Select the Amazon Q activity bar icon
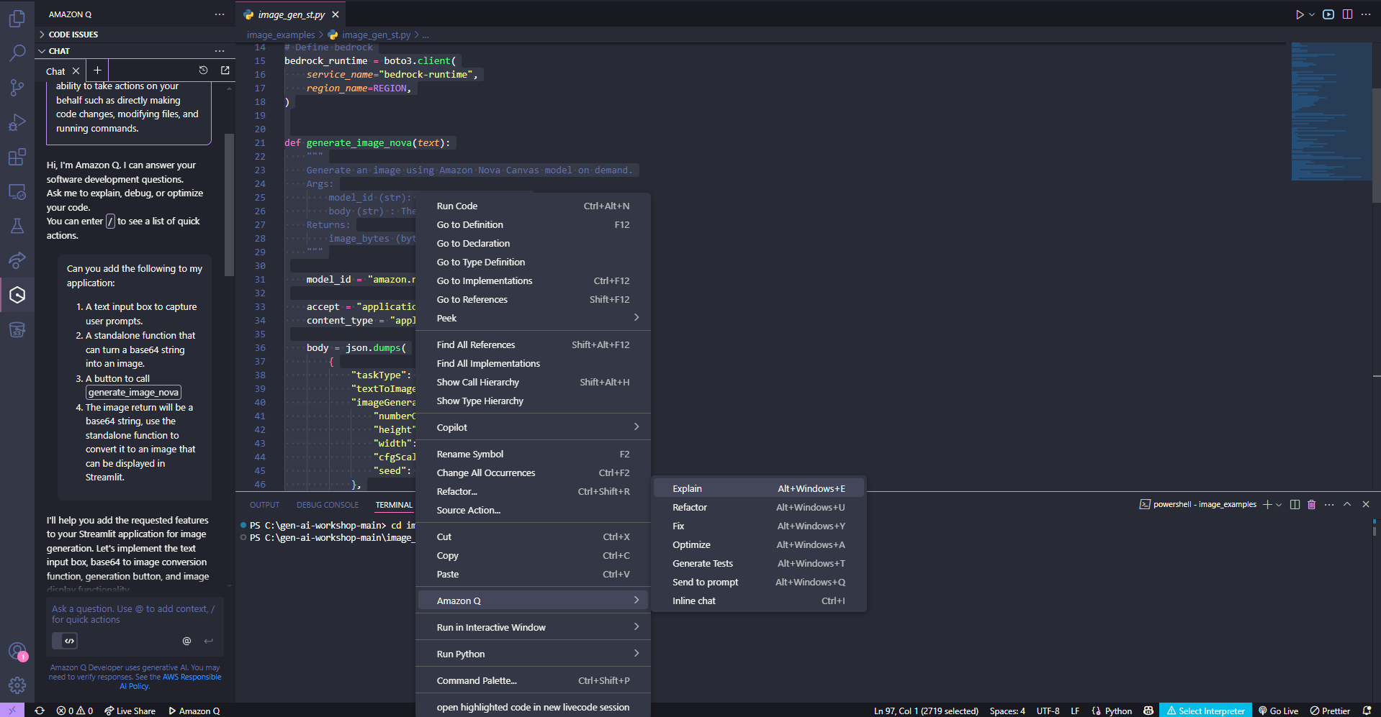This screenshot has height=717, width=1381. tap(17, 295)
